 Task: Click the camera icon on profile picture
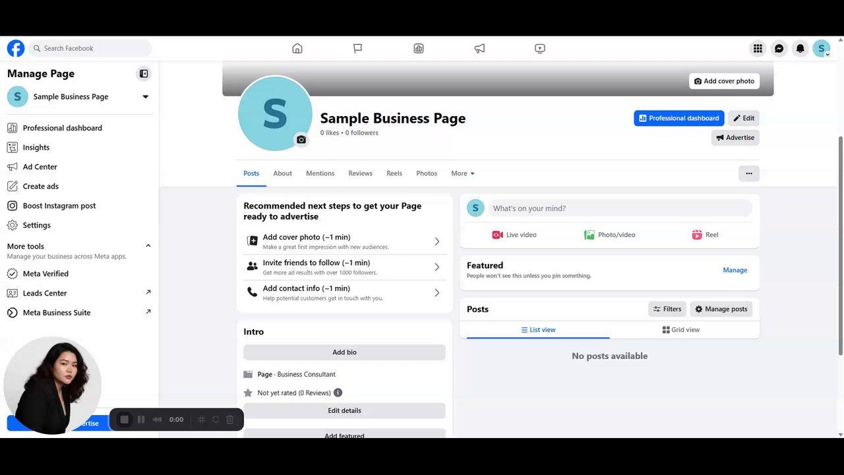(x=301, y=140)
